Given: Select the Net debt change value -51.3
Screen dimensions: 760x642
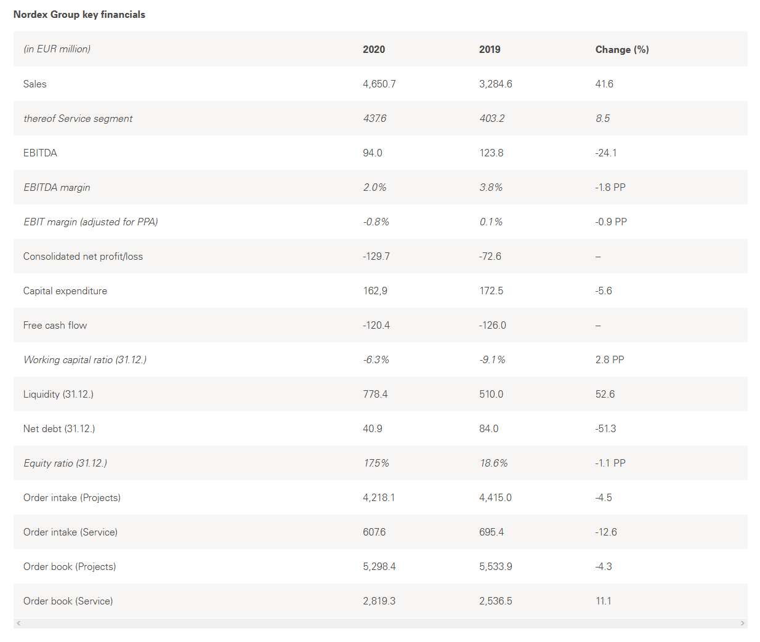Looking at the screenshot, I should point(606,429).
